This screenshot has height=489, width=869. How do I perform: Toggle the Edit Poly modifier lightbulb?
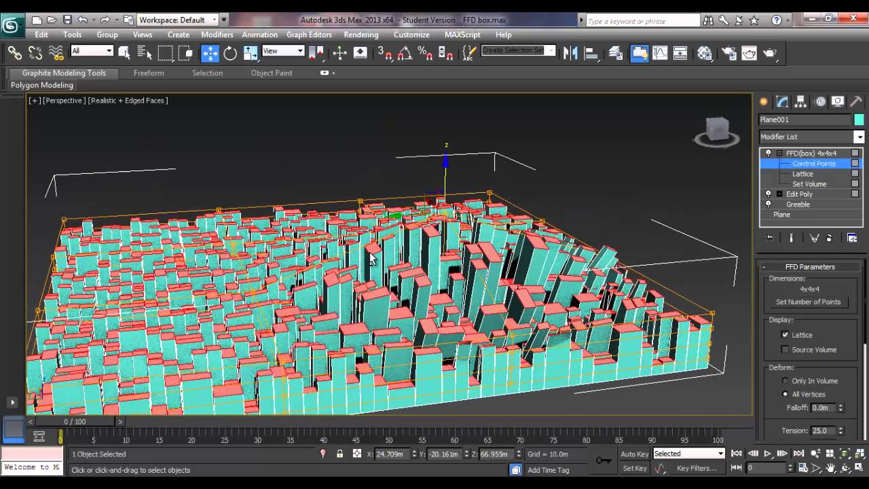[768, 194]
